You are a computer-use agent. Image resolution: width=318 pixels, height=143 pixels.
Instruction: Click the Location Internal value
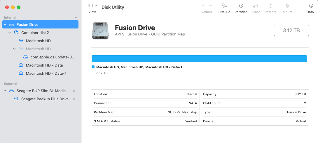[x=191, y=94]
